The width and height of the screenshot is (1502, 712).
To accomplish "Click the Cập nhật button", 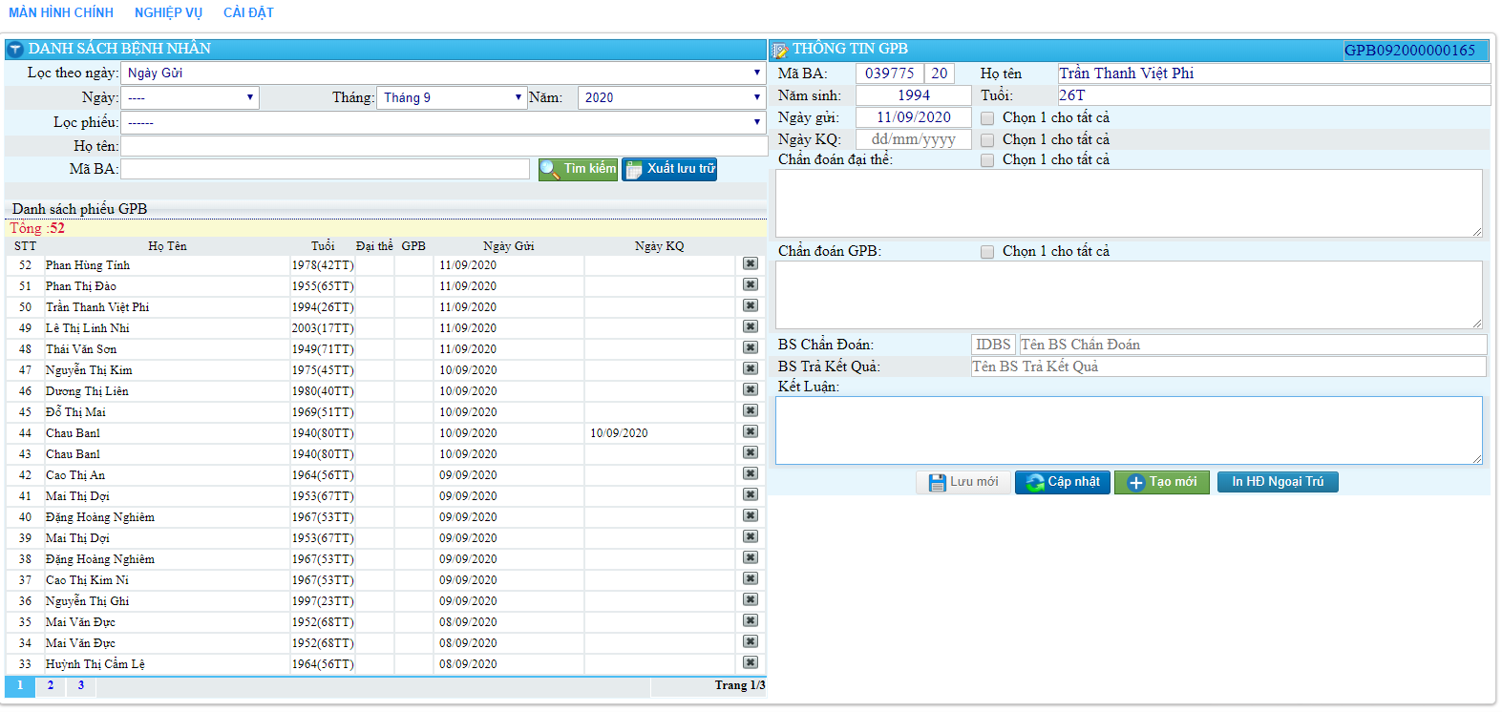I will 1062,482.
